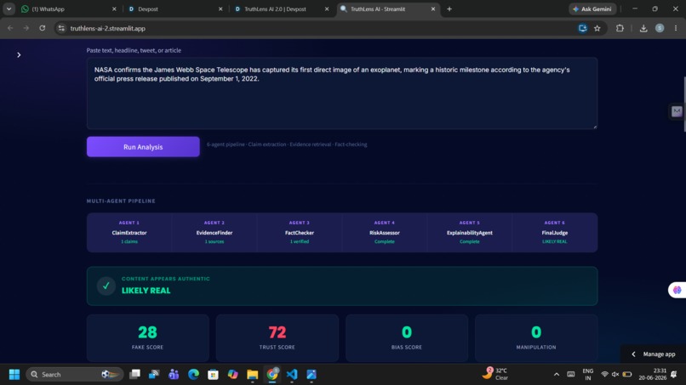Click the install app icon in address bar
Viewport: 686px width, 385px height.
[x=582, y=28]
